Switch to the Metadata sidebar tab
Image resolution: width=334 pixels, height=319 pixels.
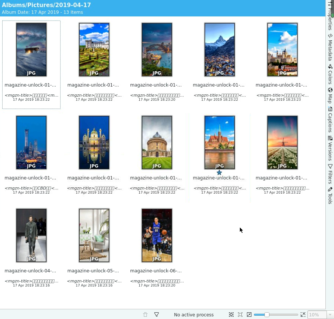click(330, 47)
